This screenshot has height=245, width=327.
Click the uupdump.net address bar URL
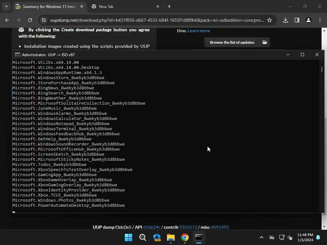click(x=157, y=20)
